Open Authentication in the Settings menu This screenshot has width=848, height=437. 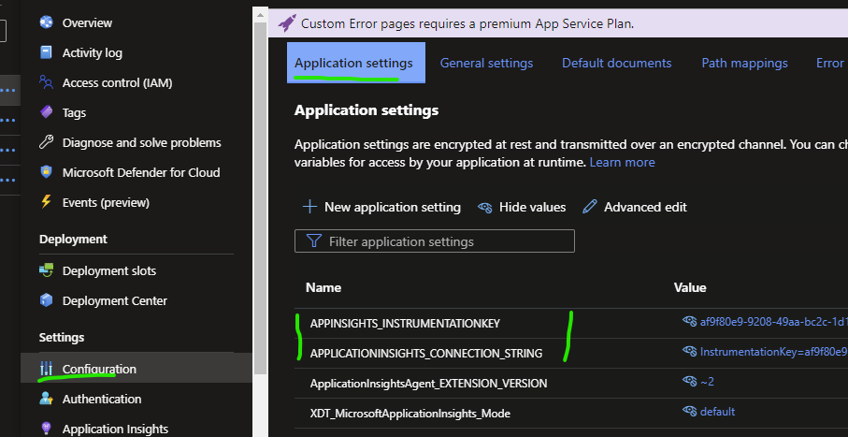(x=102, y=399)
